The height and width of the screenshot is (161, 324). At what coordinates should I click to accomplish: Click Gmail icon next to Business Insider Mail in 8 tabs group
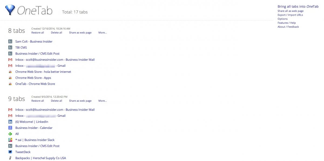10,60
